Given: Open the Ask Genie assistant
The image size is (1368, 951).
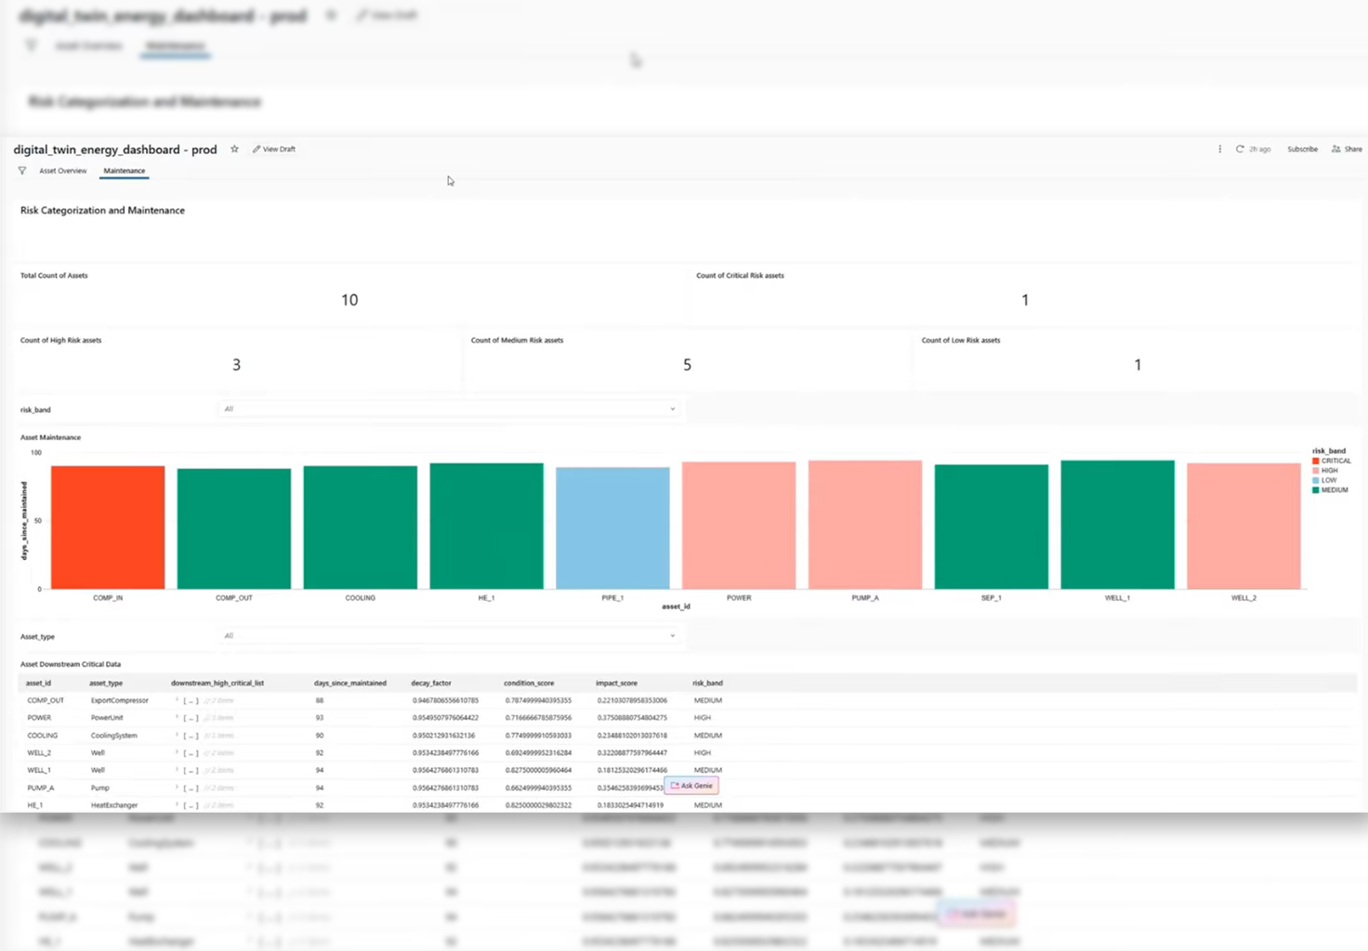Looking at the screenshot, I should [691, 786].
